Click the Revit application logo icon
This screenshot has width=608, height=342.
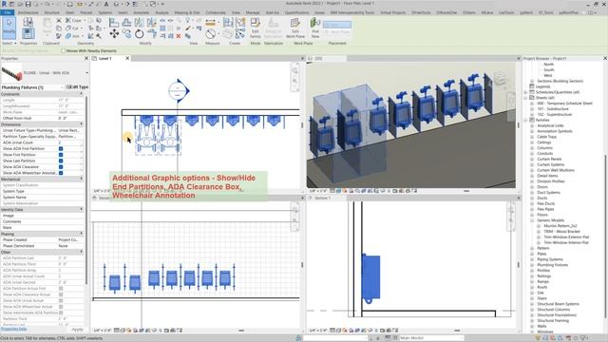pyautogui.click(x=4, y=4)
